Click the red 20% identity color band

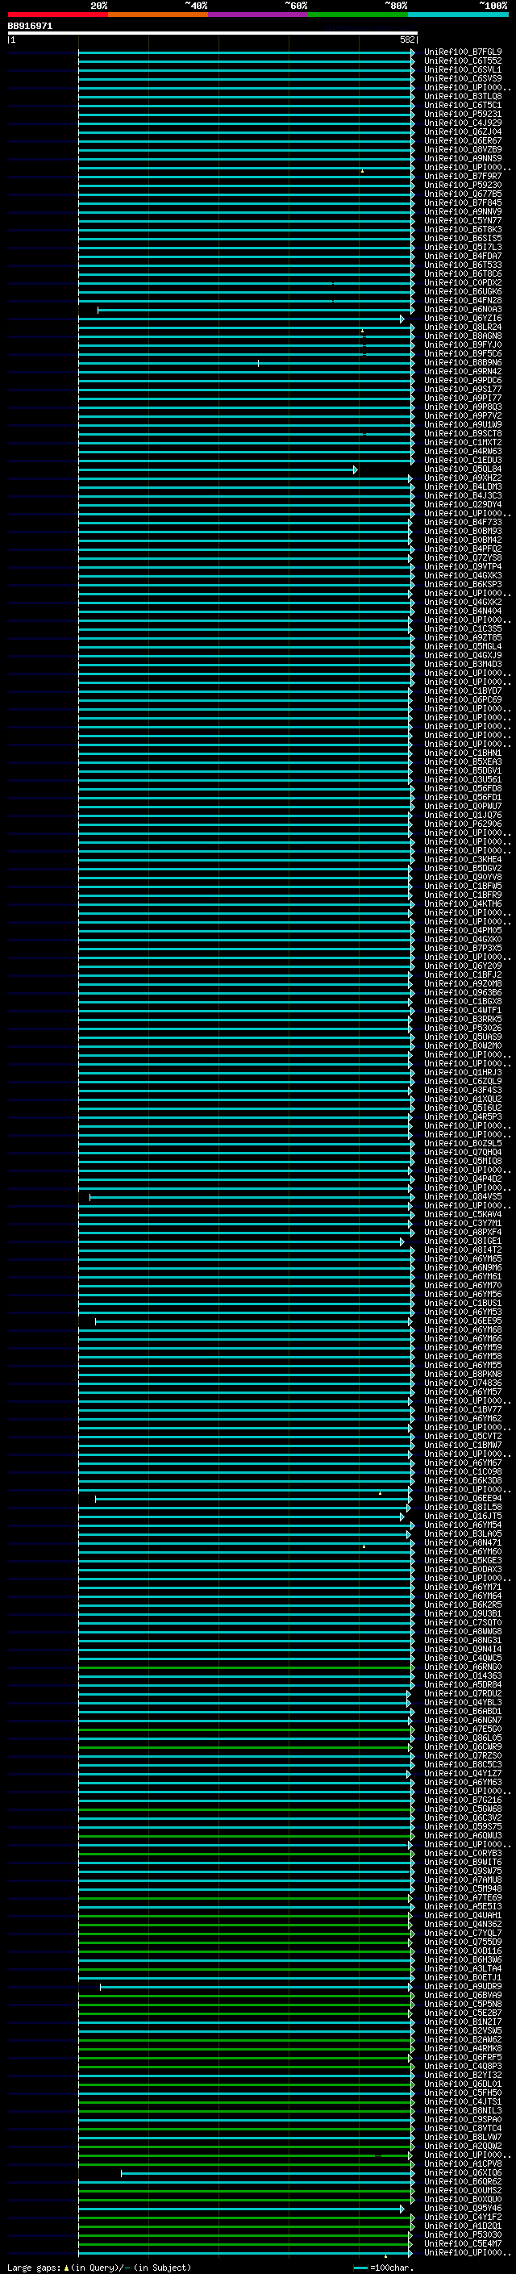click(x=57, y=15)
